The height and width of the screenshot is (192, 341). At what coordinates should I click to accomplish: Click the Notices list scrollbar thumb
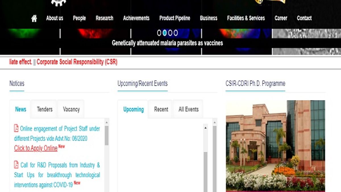click(x=107, y=135)
